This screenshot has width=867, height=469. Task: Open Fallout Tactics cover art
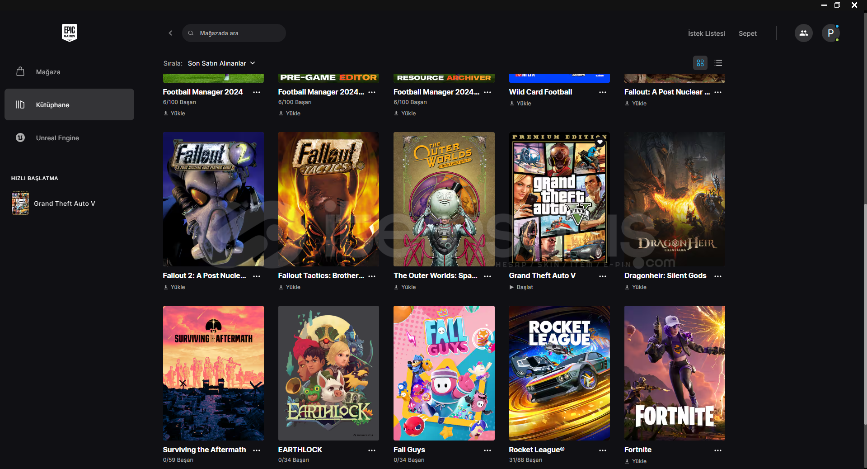coord(328,199)
